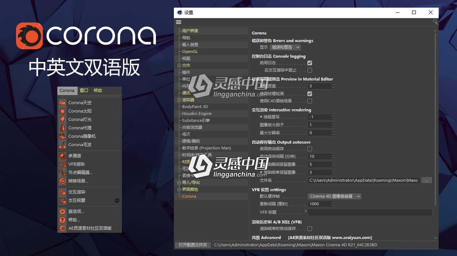
Task: Click the 交互渲染 interactive render icon
Action: pyautogui.click(x=62, y=192)
